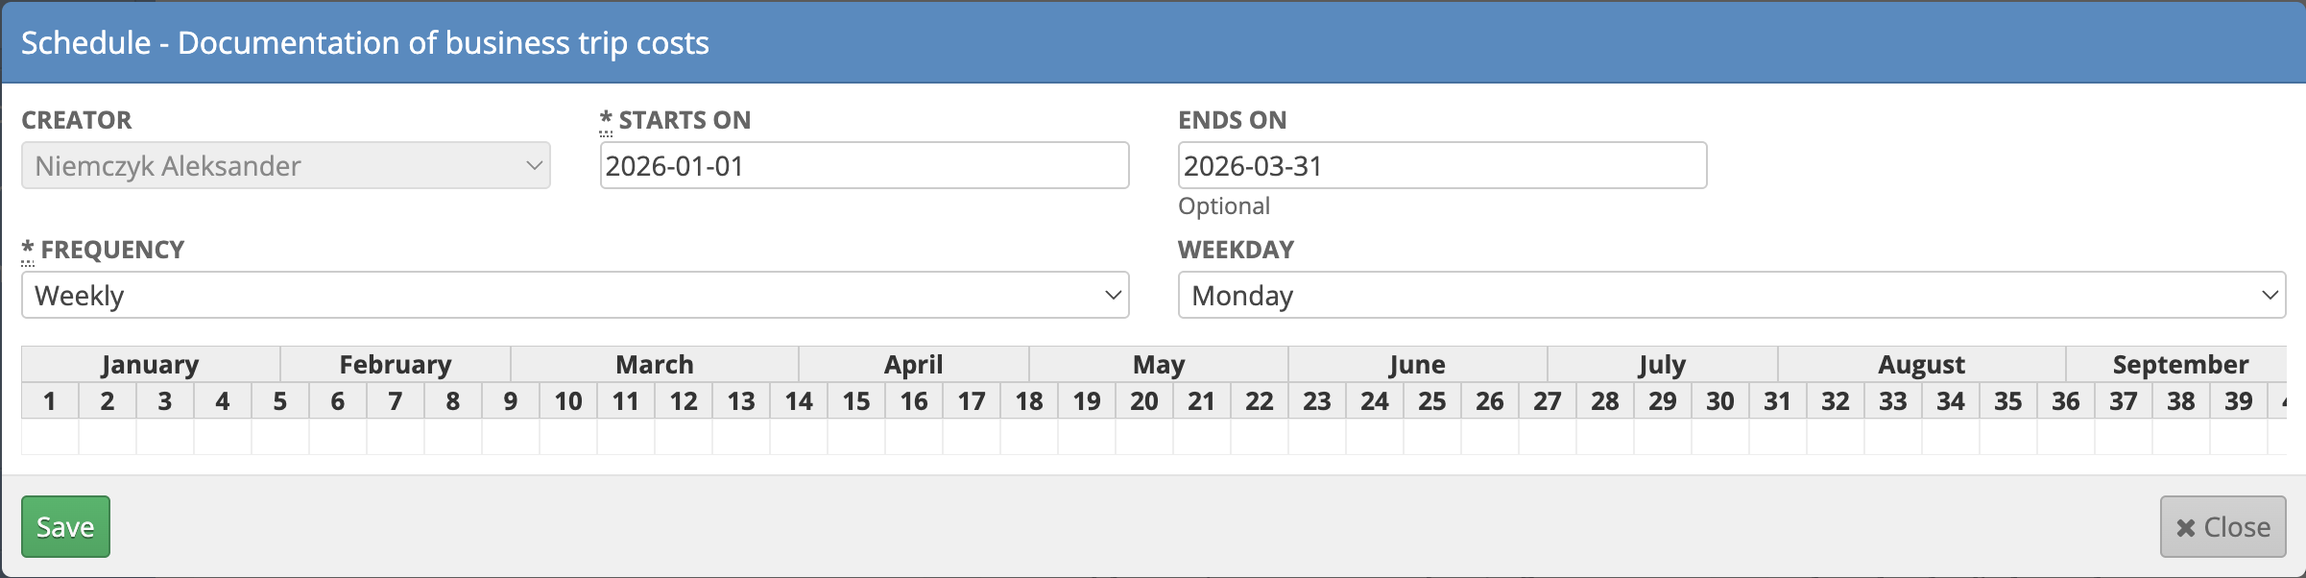Toggle the schedule cell under week 27

click(x=1548, y=437)
